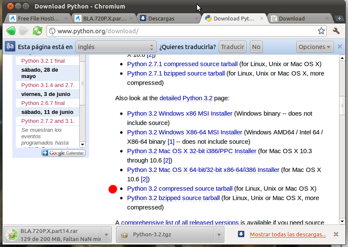
Task: Switch to the Descargas tab
Action: (x=169, y=18)
